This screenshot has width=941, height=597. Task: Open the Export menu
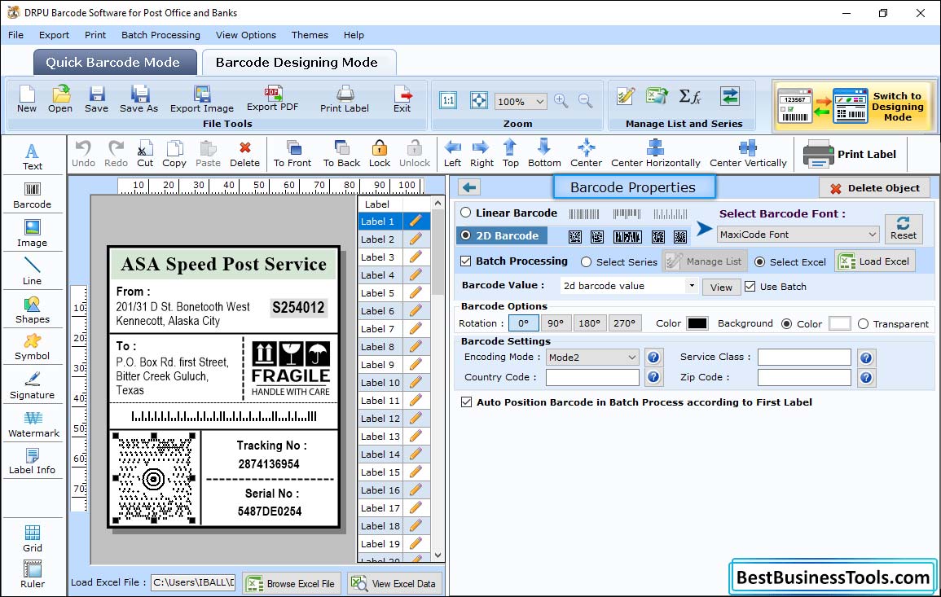[54, 35]
